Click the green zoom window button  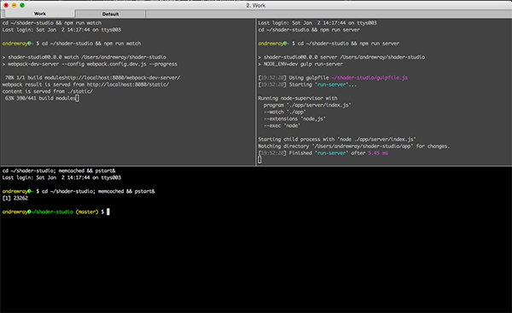[x=22, y=5]
